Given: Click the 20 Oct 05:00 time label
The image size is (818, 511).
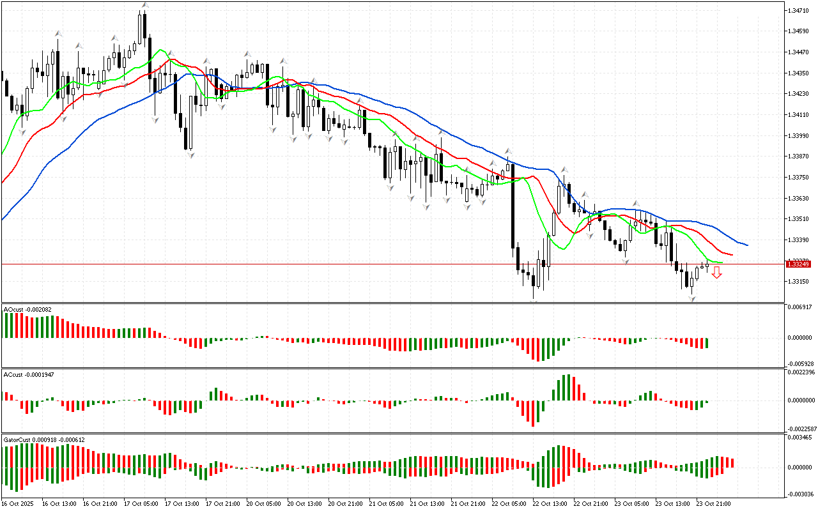Looking at the screenshot, I should coord(263,504).
